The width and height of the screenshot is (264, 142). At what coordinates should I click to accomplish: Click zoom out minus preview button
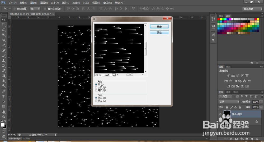click(96, 75)
